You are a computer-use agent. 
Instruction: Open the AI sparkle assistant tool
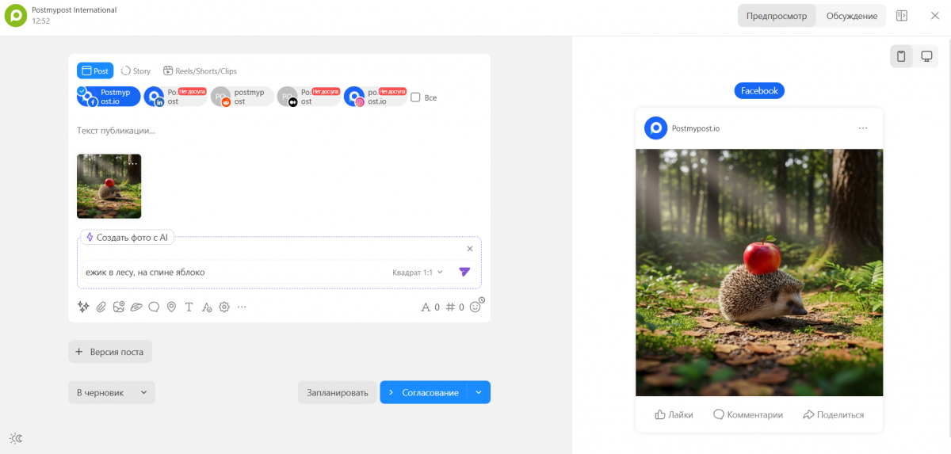click(83, 307)
